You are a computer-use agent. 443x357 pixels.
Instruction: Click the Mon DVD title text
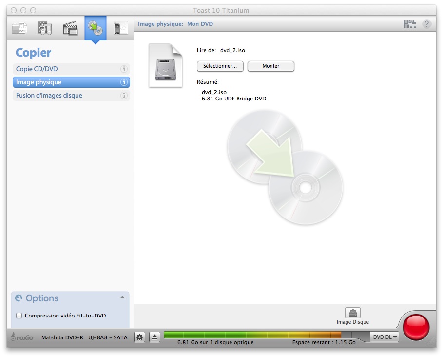(x=200, y=24)
